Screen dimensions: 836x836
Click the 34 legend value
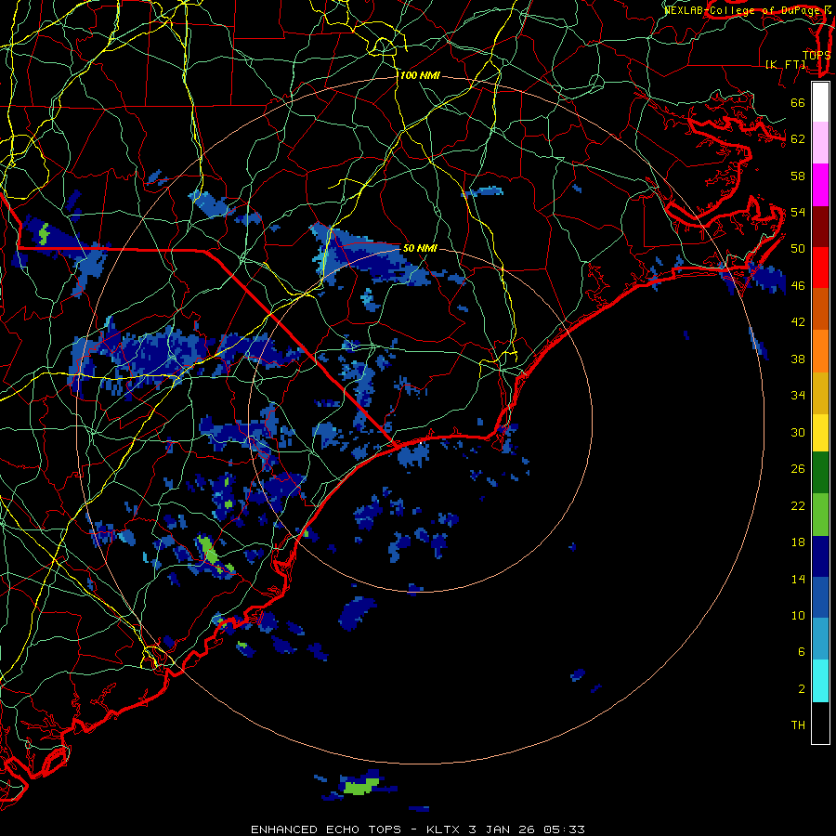tap(798, 396)
